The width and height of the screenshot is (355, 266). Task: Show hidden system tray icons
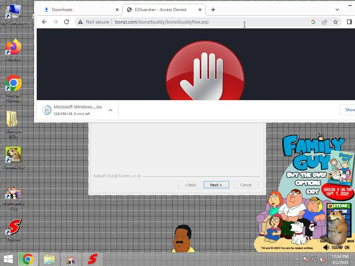click(297, 259)
